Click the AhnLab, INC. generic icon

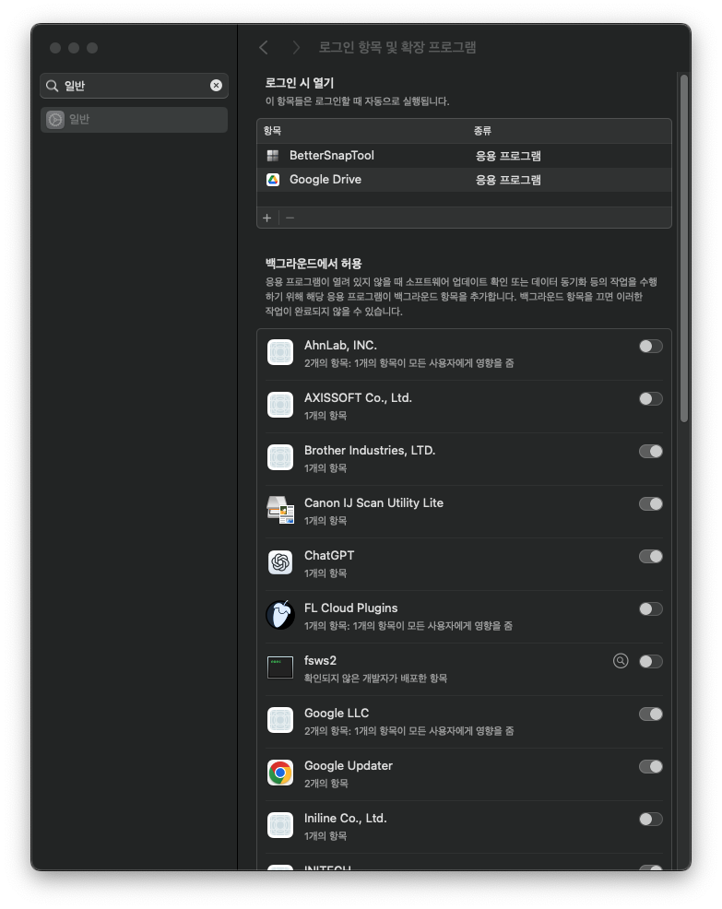tap(280, 352)
